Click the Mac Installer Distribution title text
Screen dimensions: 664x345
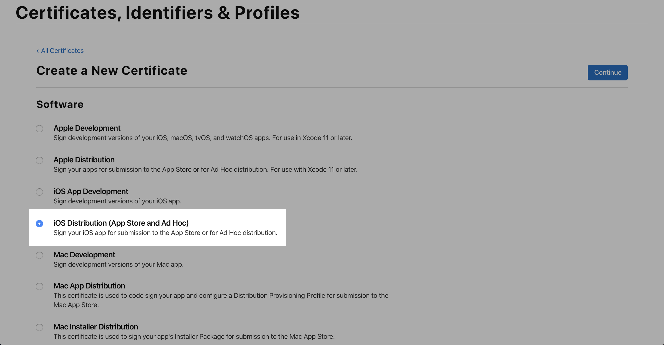(96, 327)
